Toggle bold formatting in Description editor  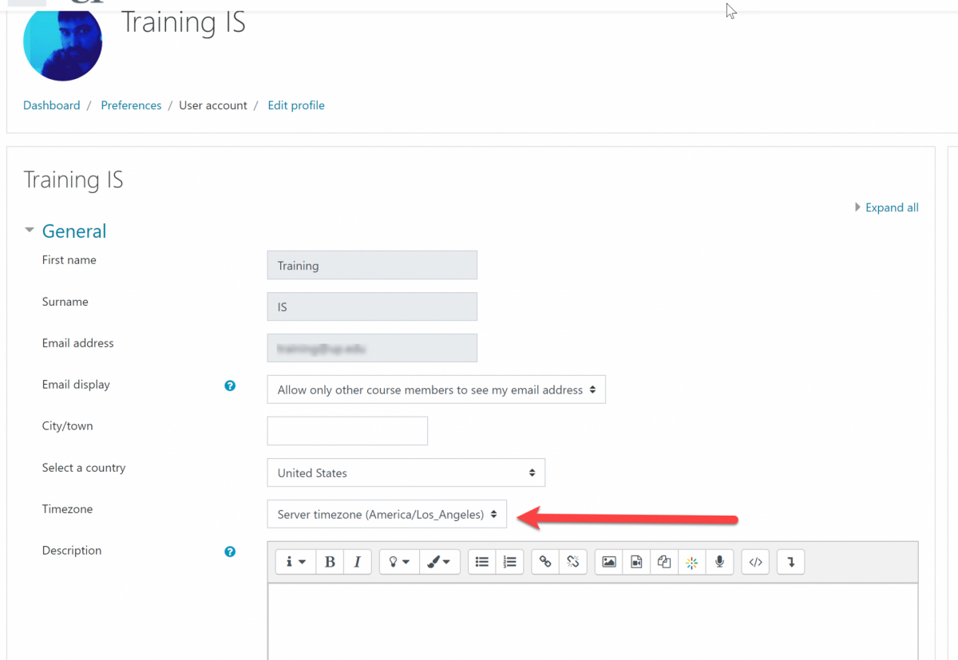click(330, 562)
